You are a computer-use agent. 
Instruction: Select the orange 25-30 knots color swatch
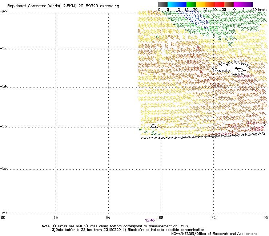click(210, 4)
